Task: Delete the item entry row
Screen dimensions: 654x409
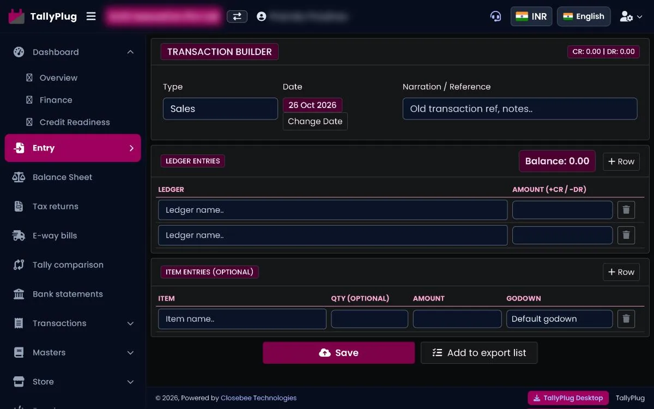Action: click(x=626, y=319)
